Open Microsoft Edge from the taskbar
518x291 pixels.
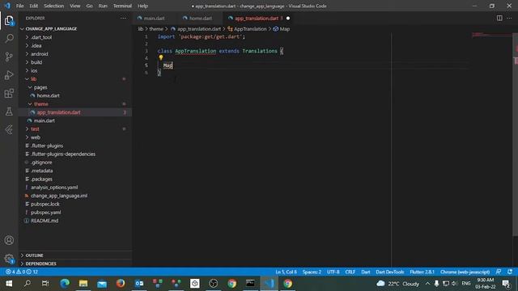(65, 284)
